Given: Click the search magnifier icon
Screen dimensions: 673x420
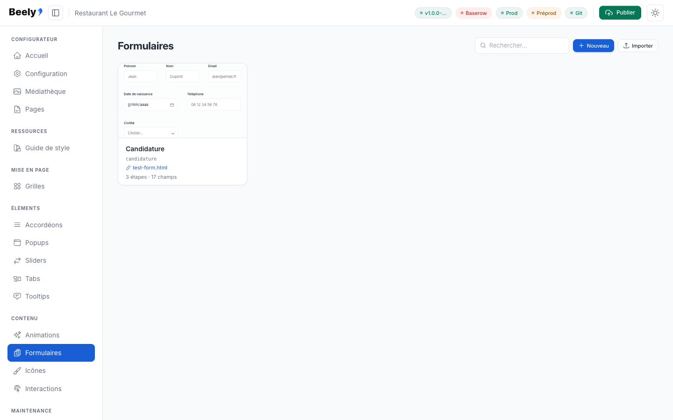Looking at the screenshot, I should tap(483, 45).
